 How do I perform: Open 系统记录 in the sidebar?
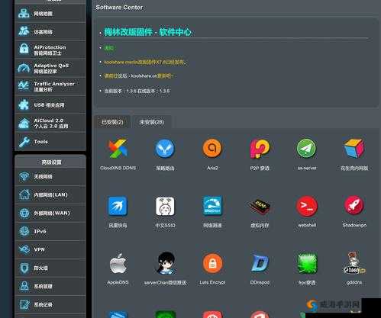coord(50,304)
